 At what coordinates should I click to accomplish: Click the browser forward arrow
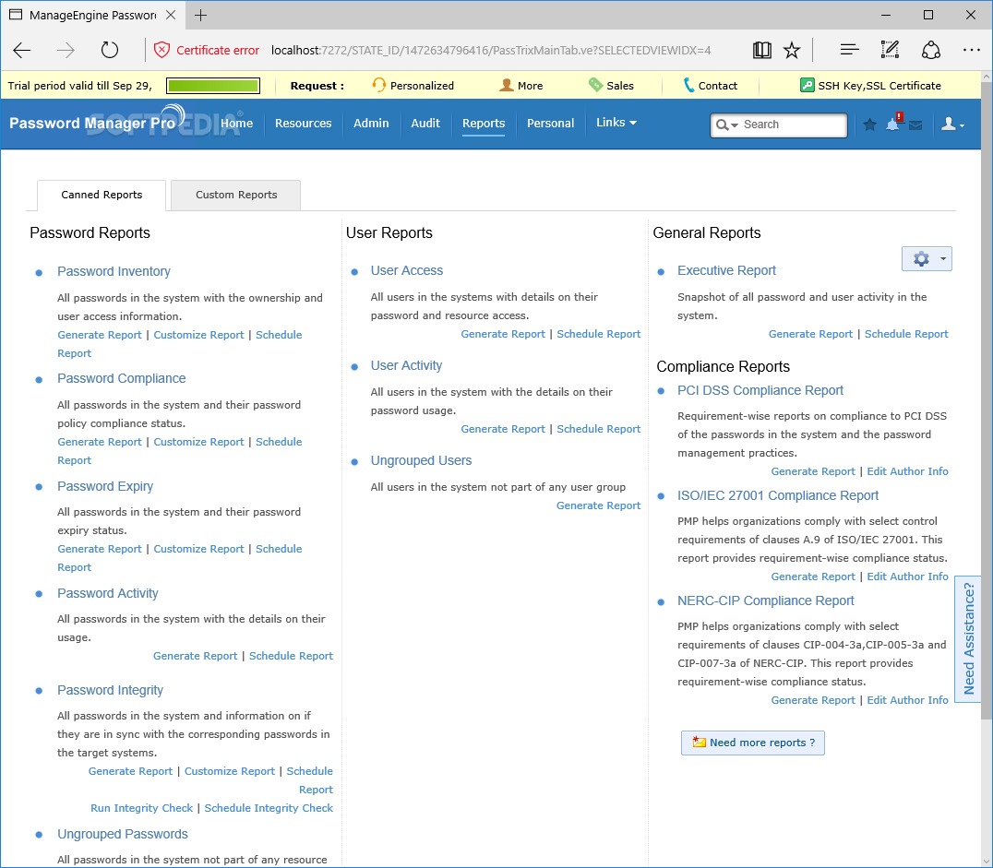pos(66,50)
